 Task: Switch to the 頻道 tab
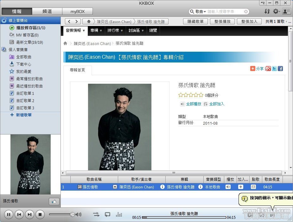(47, 11)
